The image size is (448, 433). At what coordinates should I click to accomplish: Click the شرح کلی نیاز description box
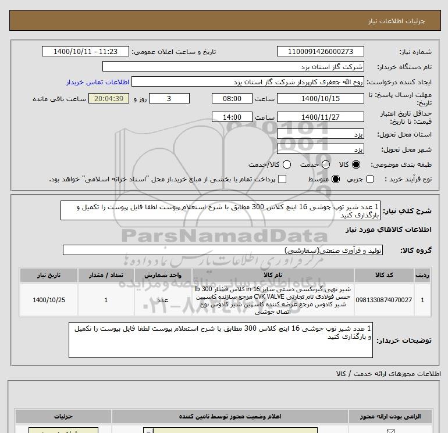coord(221,210)
